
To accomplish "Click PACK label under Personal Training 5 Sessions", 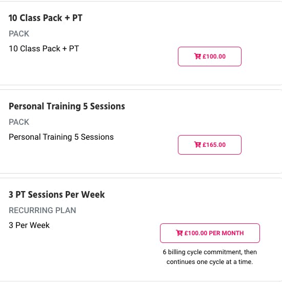I will [x=19, y=122].
